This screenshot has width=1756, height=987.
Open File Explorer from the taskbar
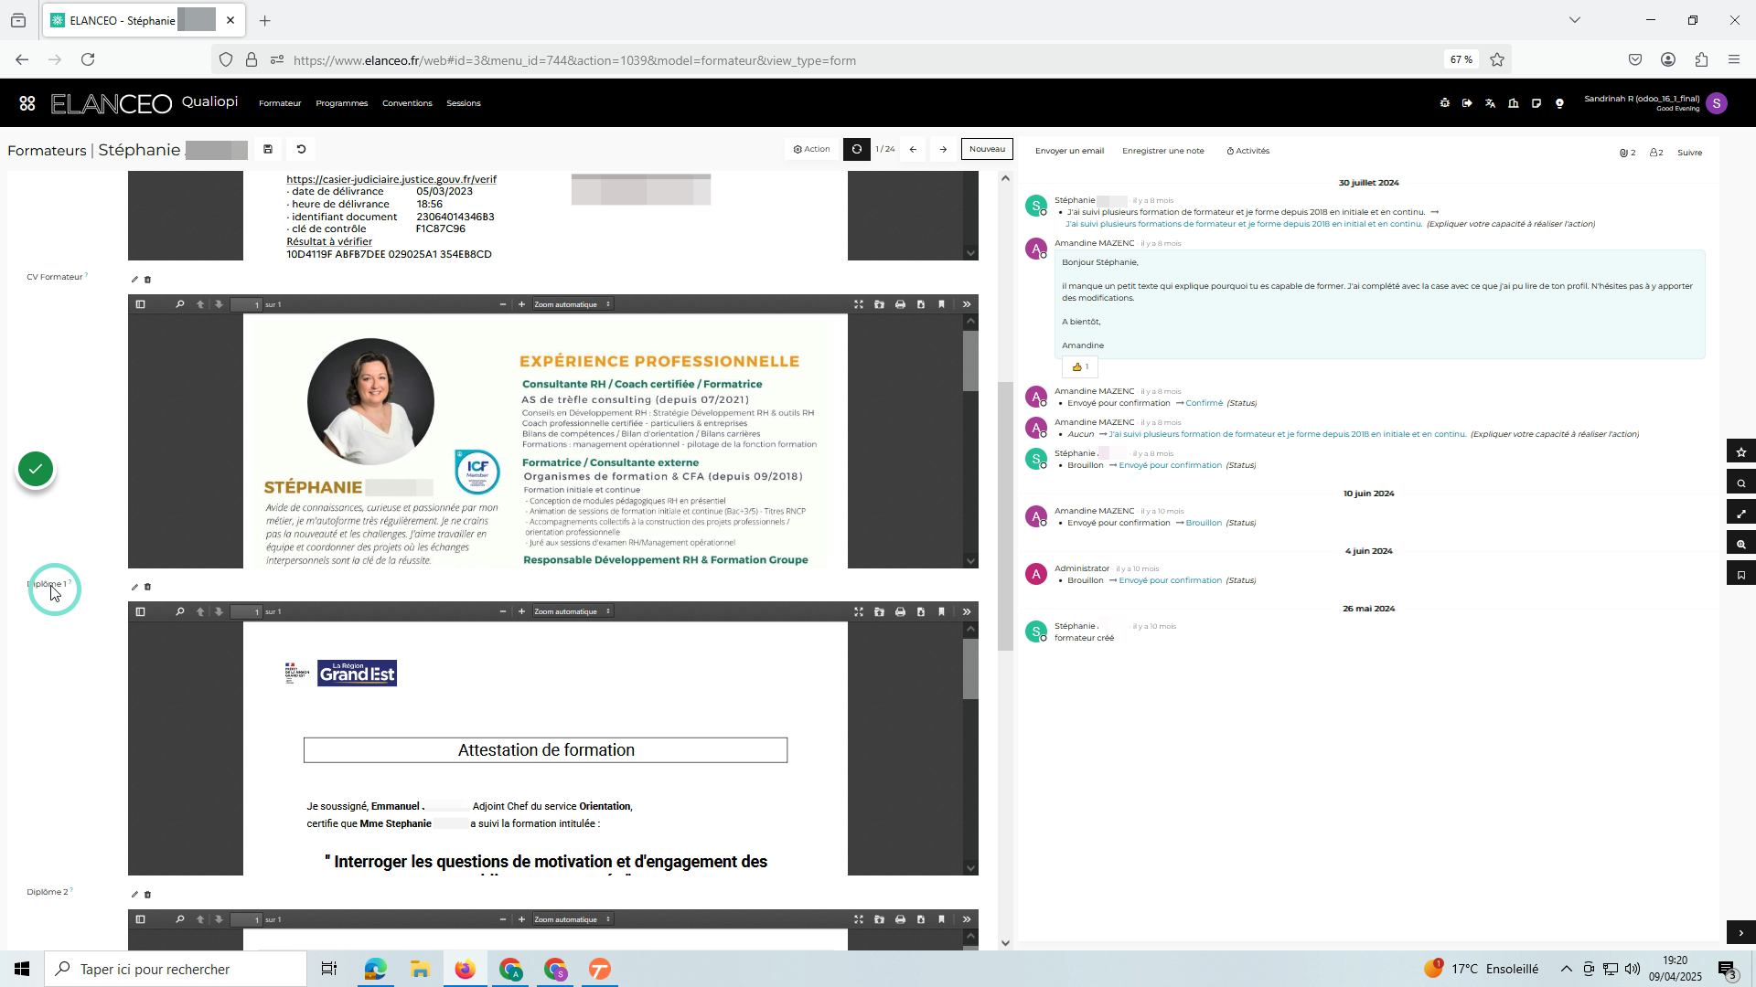pyautogui.click(x=420, y=970)
